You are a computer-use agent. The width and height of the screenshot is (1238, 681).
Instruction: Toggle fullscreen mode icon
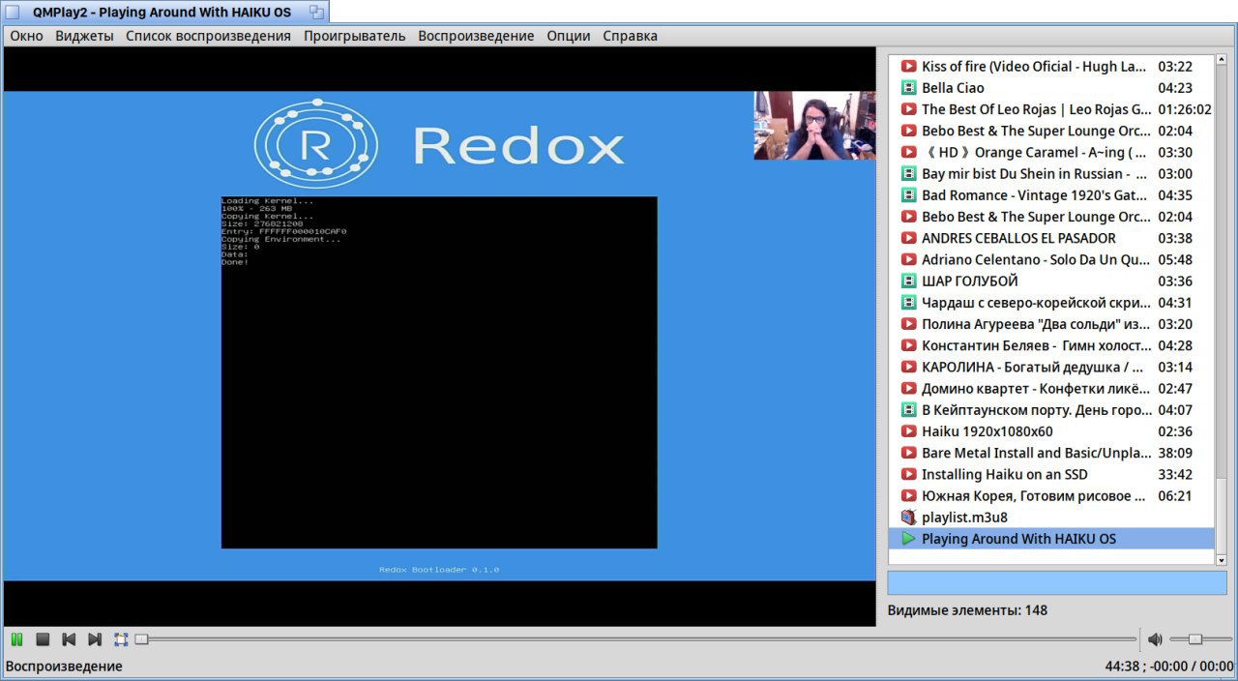[121, 639]
